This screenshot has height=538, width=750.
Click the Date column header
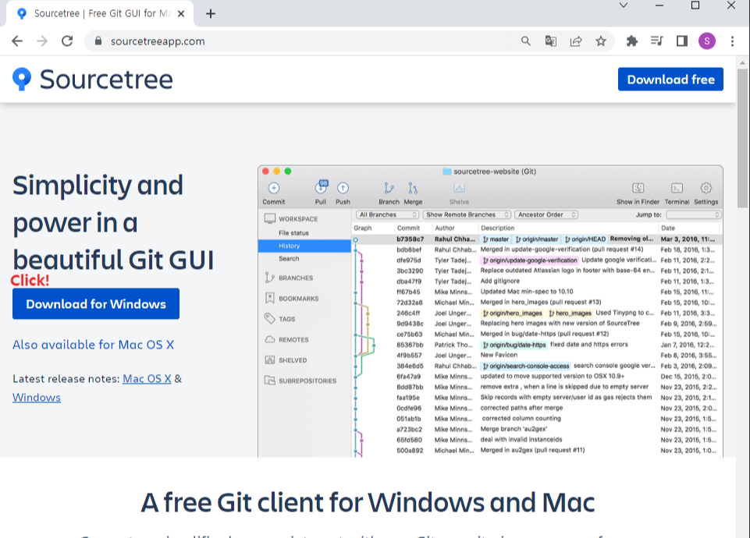coord(668,228)
